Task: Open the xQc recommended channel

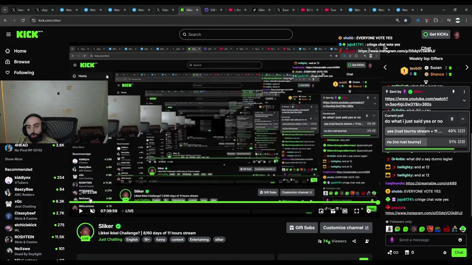Action: tap(34, 204)
